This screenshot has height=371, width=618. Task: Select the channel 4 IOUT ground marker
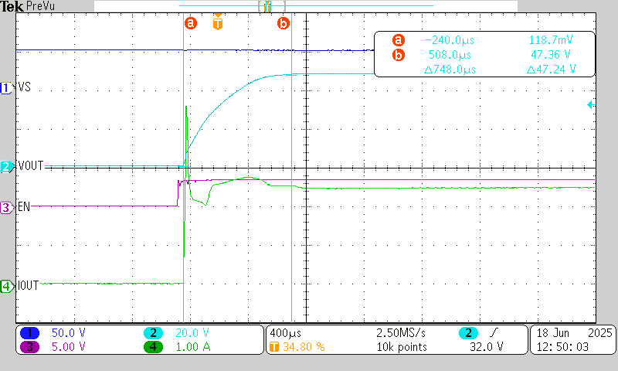(x=7, y=286)
